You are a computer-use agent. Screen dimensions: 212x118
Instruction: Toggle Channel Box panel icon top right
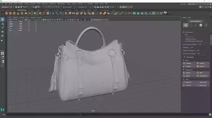pyautogui.click(x=210, y=7)
